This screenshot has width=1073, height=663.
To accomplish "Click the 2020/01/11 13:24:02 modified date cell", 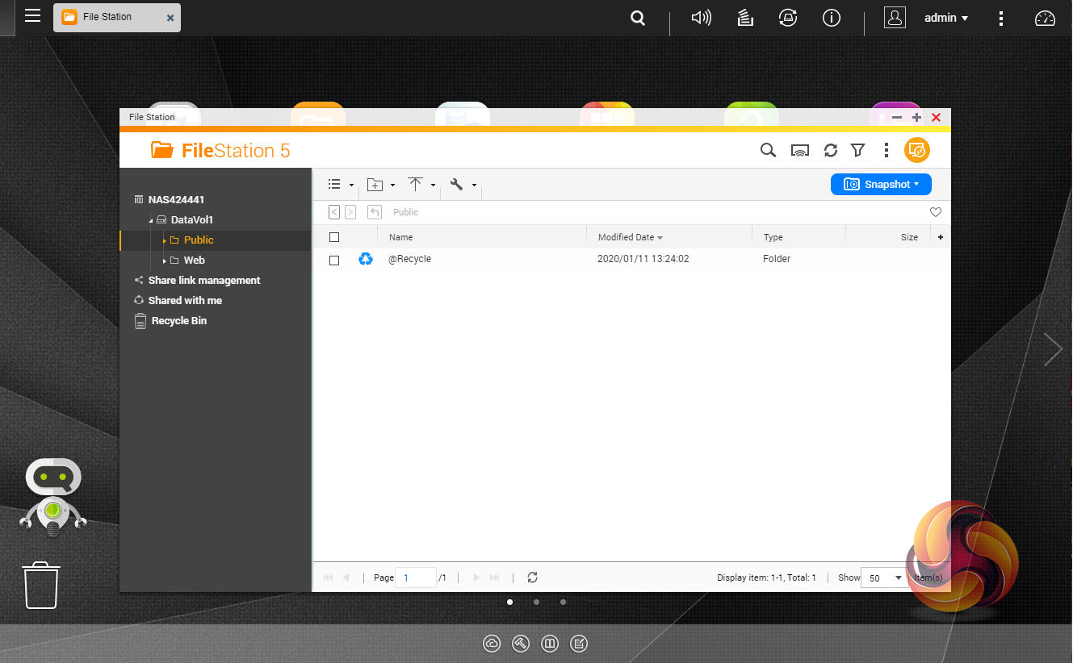I will pyautogui.click(x=643, y=259).
